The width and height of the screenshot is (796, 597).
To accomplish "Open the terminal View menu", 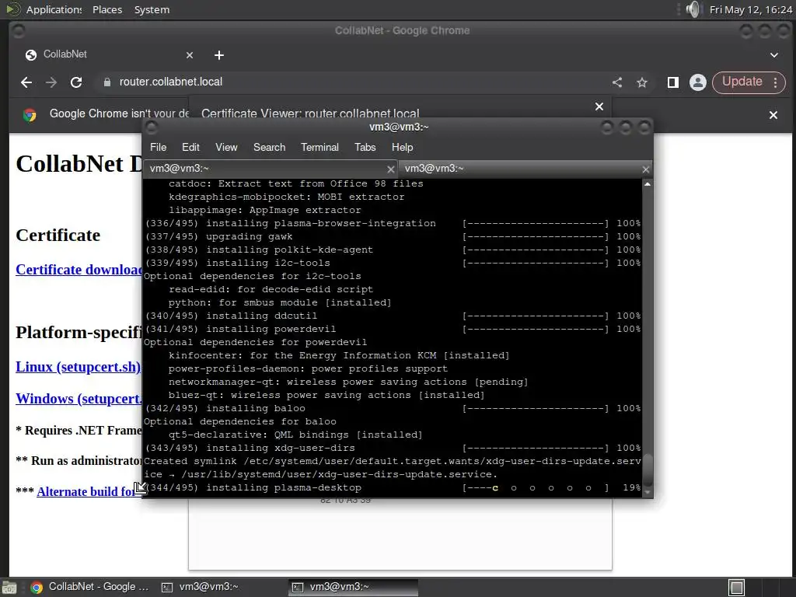I will [x=226, y=147].
